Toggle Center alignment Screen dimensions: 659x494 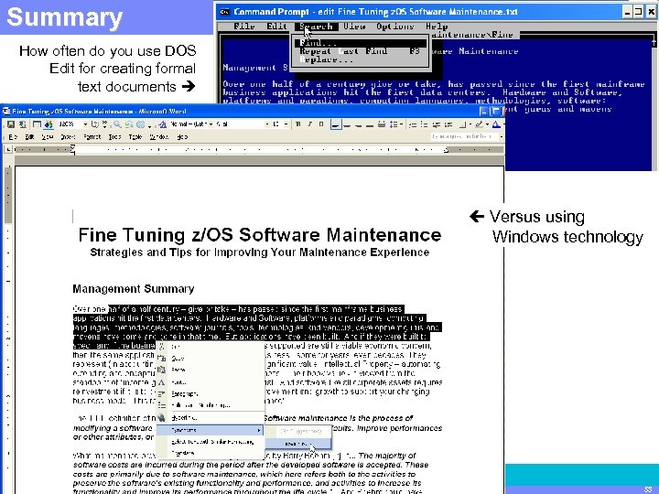pyautogui.click(x=347, y=124)
